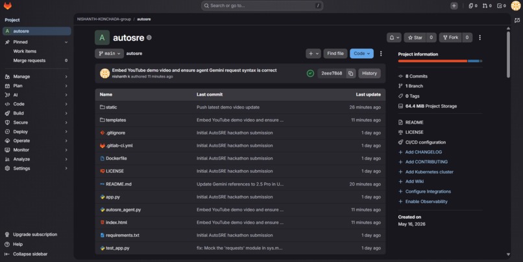Copy commit SHA 2eee7868 with copy icon
Viewport: 523px width, 262px height.
(x=350, y=74)
